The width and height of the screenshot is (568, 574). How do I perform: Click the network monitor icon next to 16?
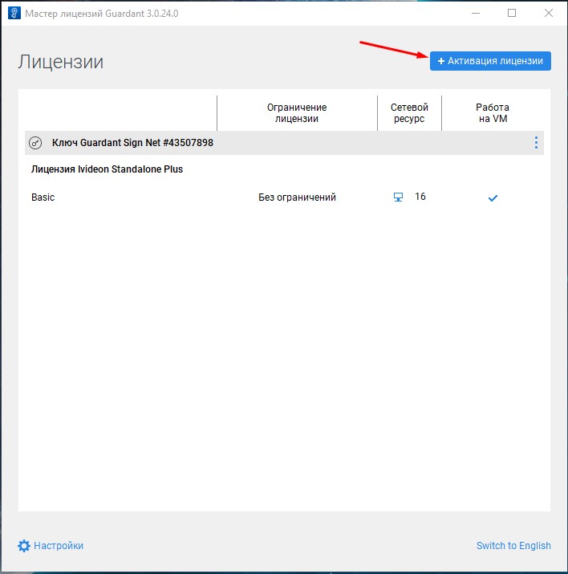tap(398, 197)
